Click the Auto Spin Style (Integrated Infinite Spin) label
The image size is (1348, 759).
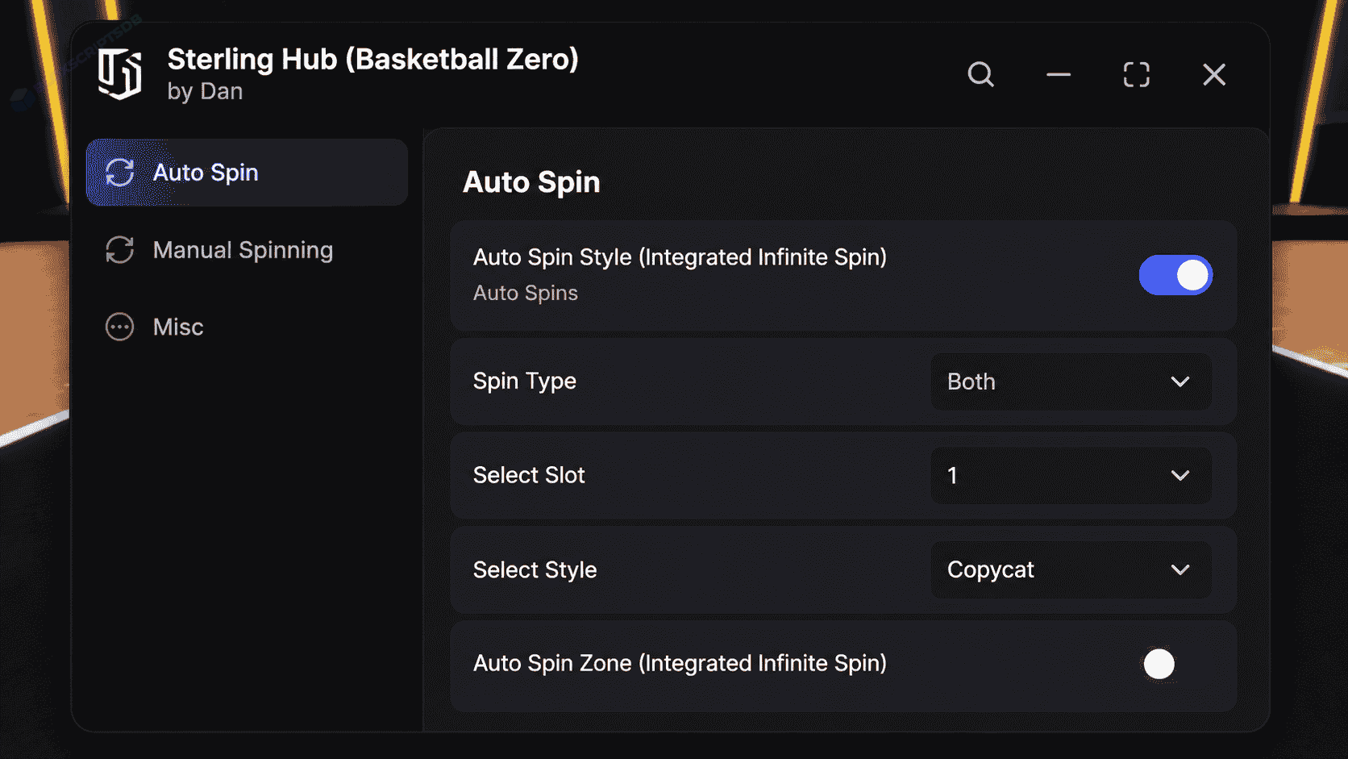coord(680,257)
